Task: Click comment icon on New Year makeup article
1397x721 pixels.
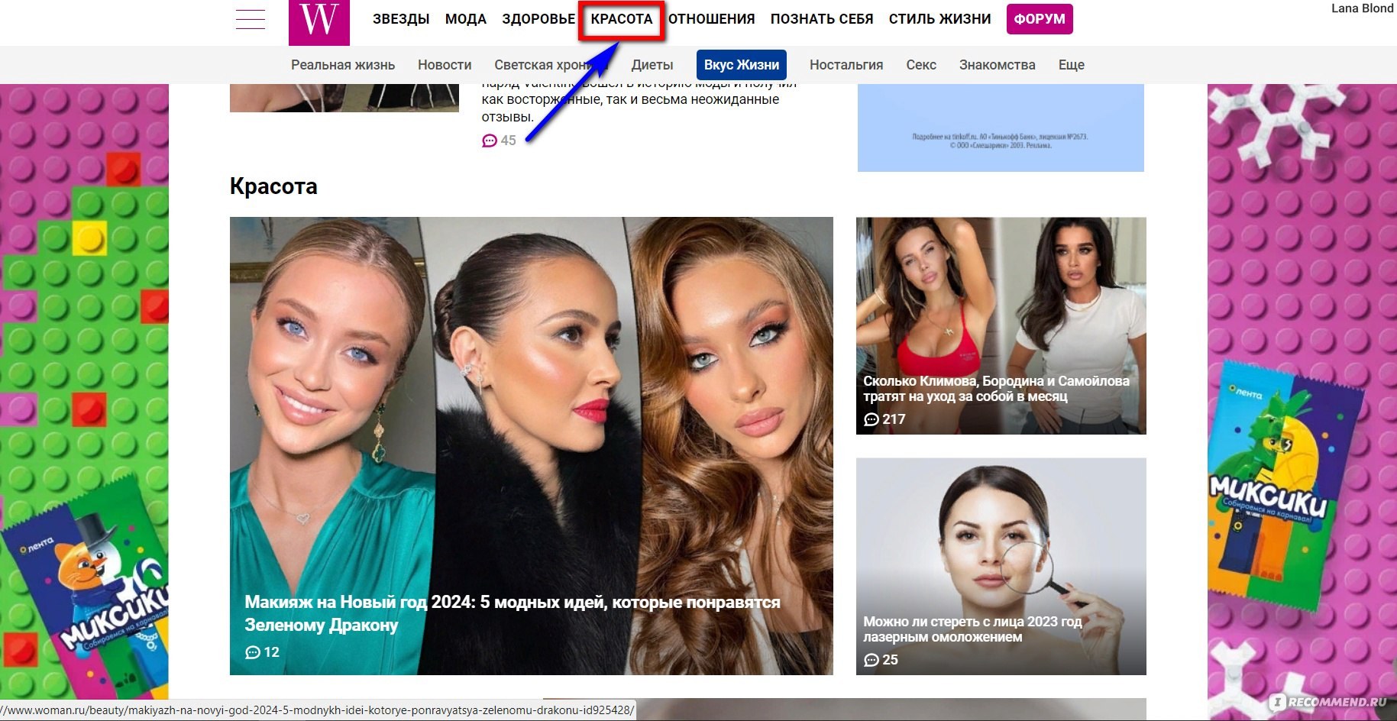Action: point(253,652)
